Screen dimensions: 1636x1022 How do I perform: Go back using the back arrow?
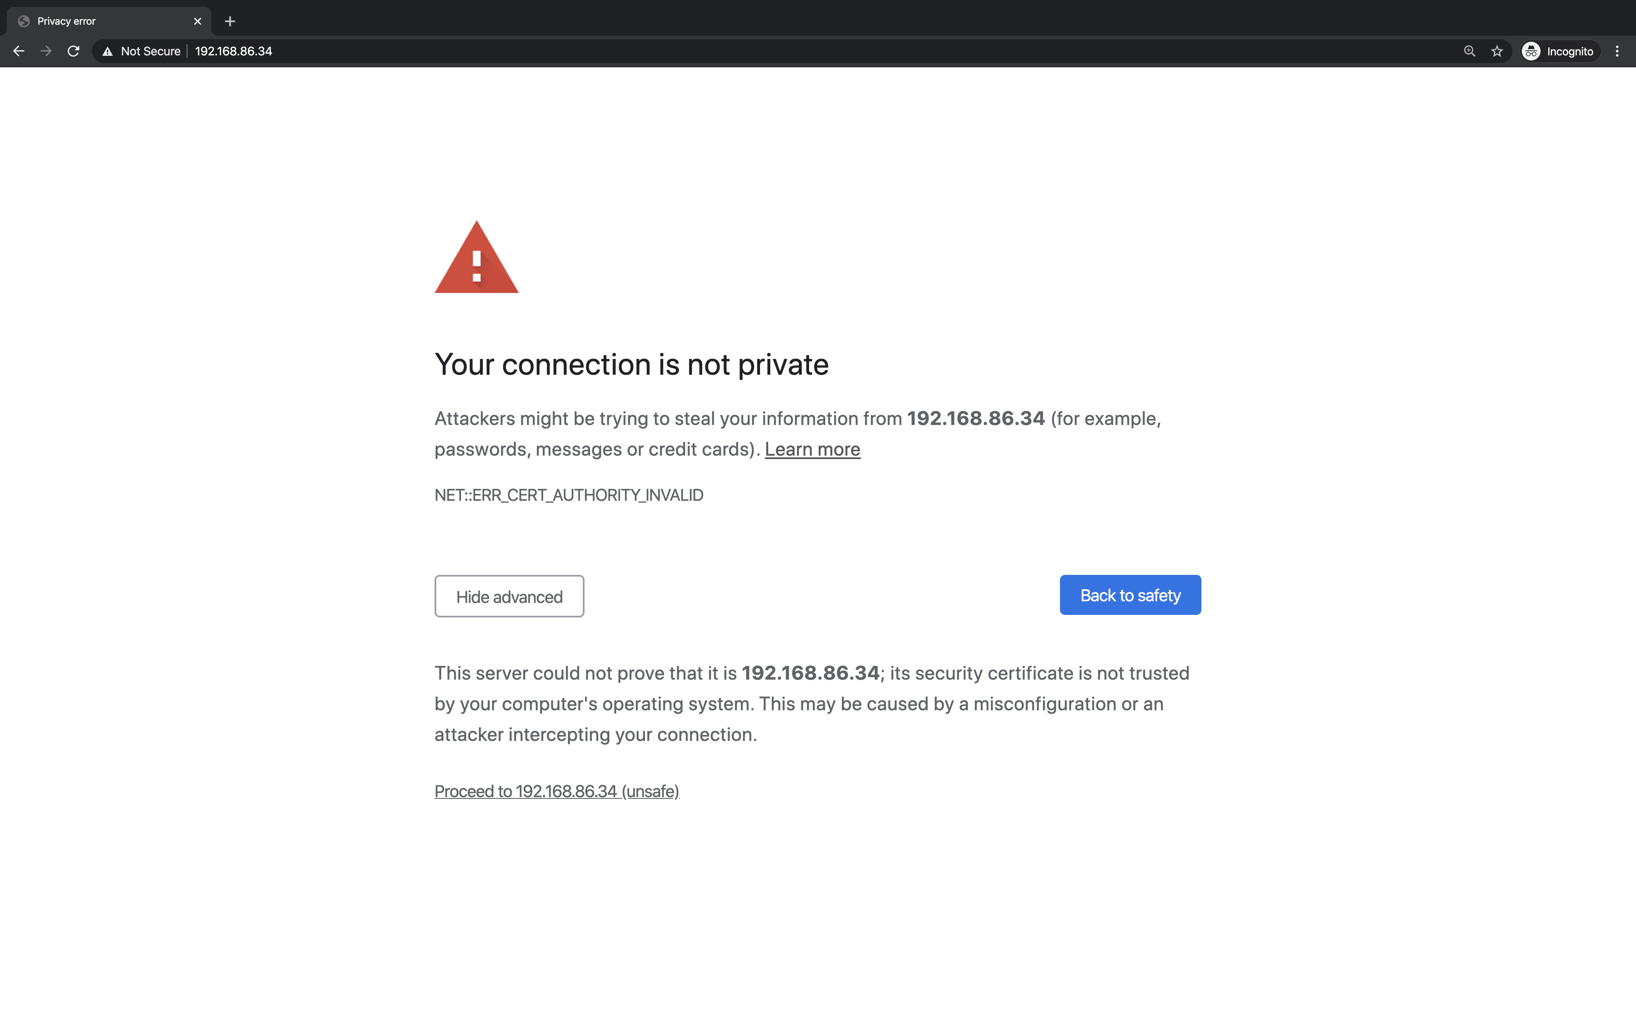[x=18, y=52]
